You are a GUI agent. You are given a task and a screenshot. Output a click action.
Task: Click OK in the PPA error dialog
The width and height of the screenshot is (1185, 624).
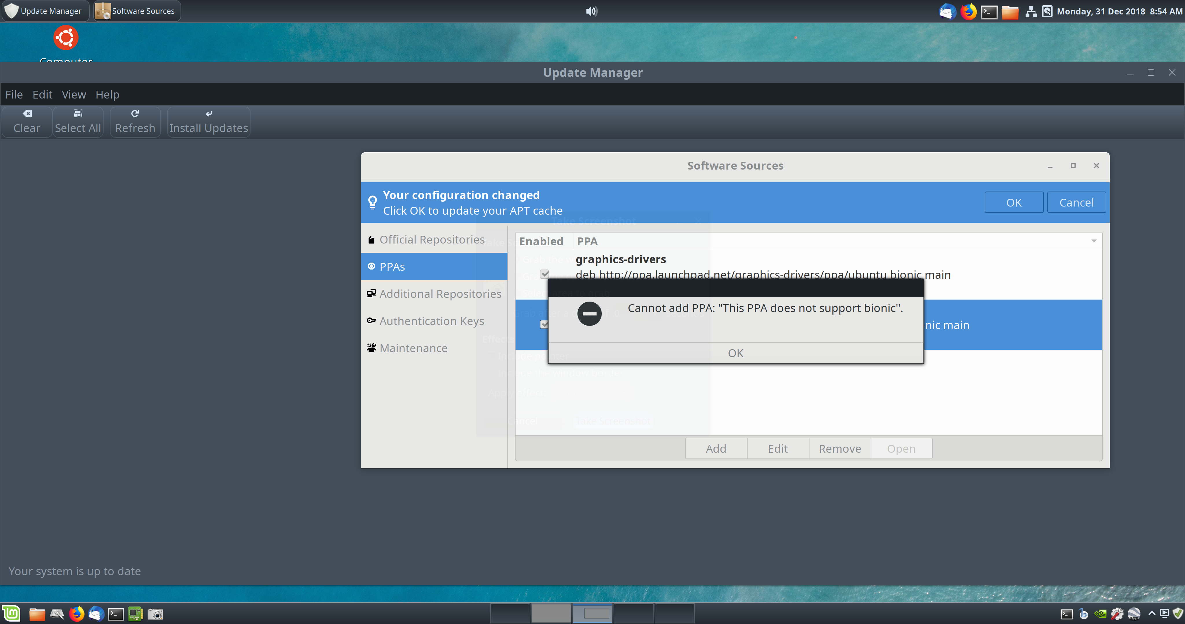point(735,353)
